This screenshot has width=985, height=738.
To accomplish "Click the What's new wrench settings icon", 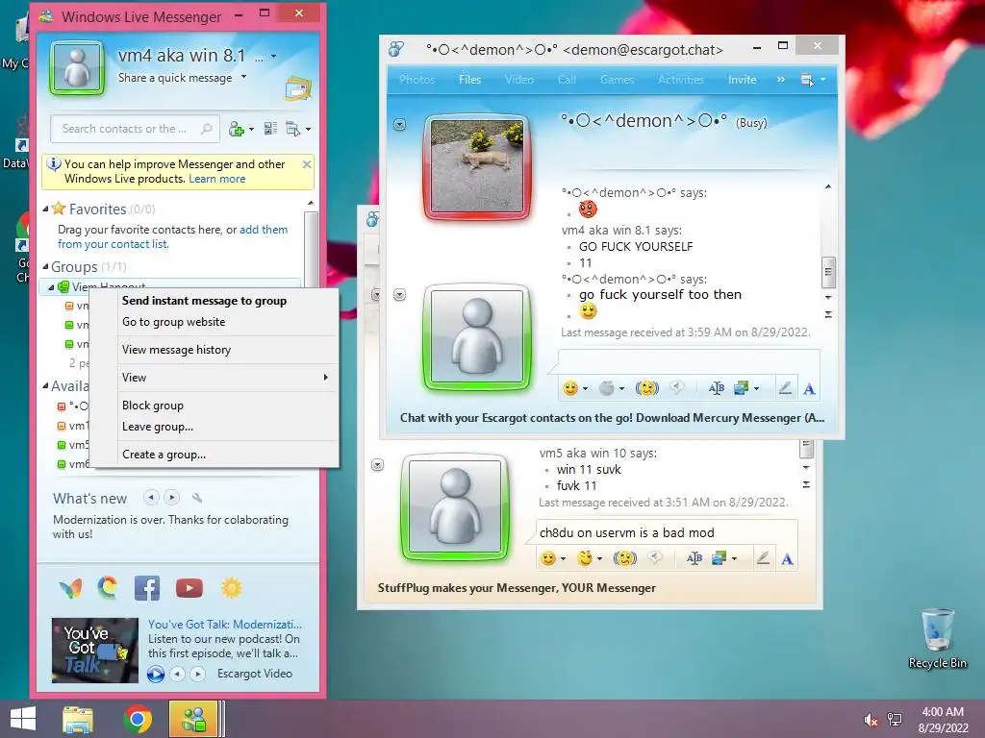I will pos(197,498).
